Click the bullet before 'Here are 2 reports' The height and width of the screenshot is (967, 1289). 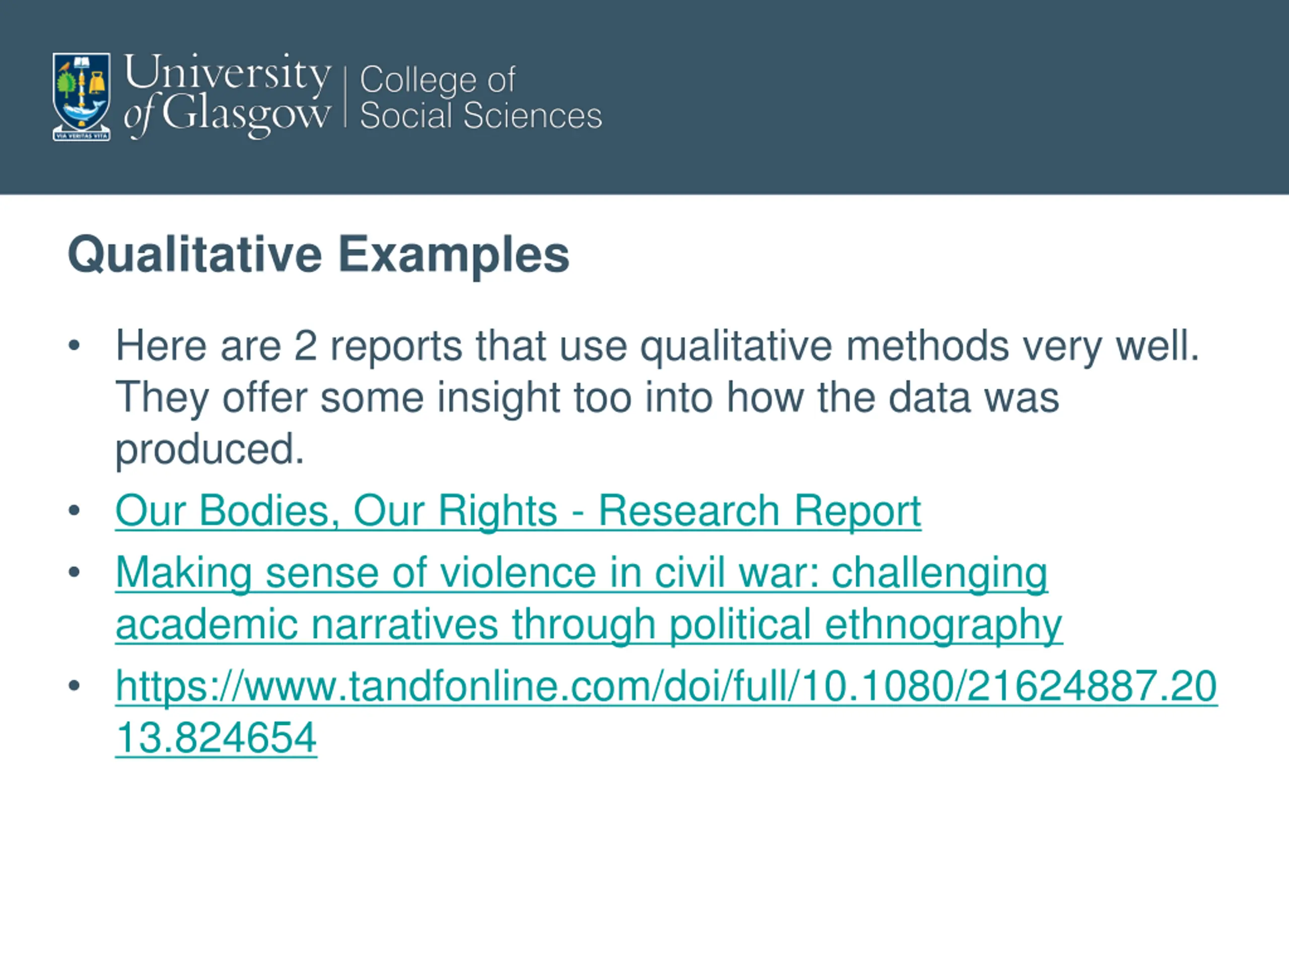click(74, 346)
